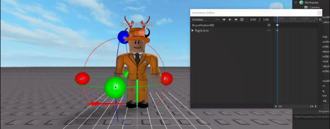Open the timeline settings gear
This screenshot has width=330, height=129.
(x=320, y=19)
